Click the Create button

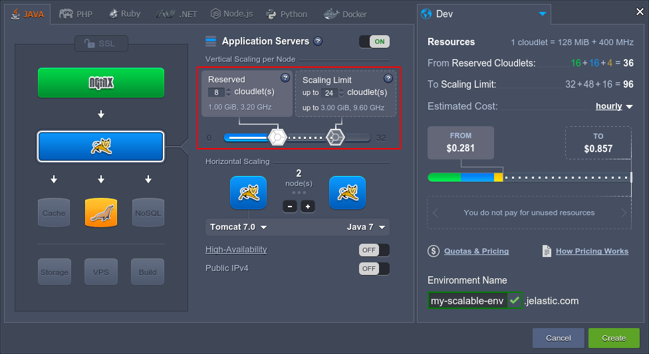pyautogui.click(x=614, y=338)
